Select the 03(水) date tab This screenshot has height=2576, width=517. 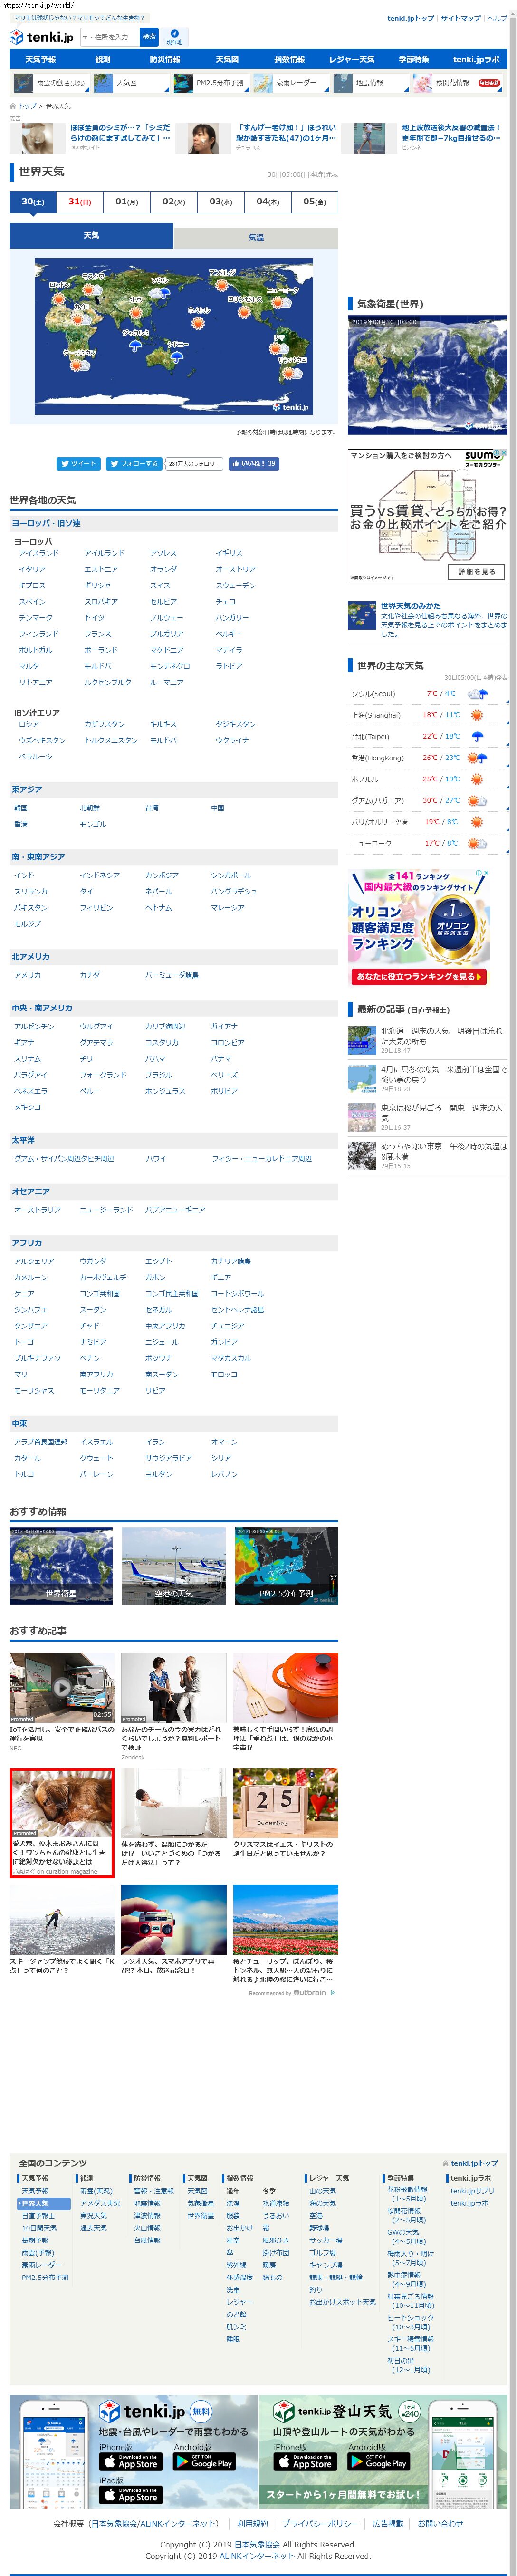221,202
